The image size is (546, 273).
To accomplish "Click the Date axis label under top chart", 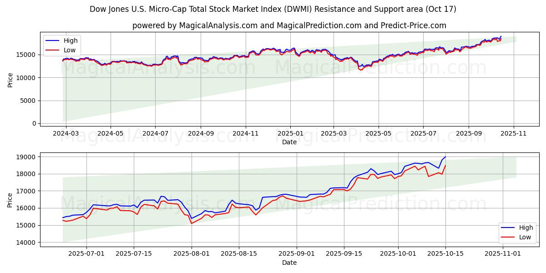I will coord(289,142).
